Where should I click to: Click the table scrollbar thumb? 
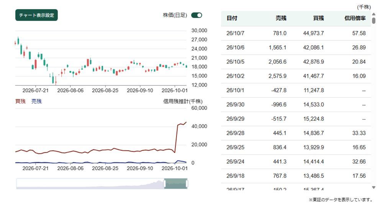point(373,20)
